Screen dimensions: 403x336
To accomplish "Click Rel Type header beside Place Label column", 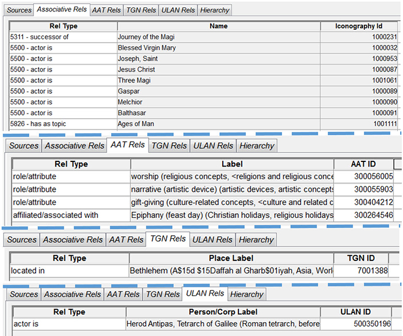I will pos(70,258).
